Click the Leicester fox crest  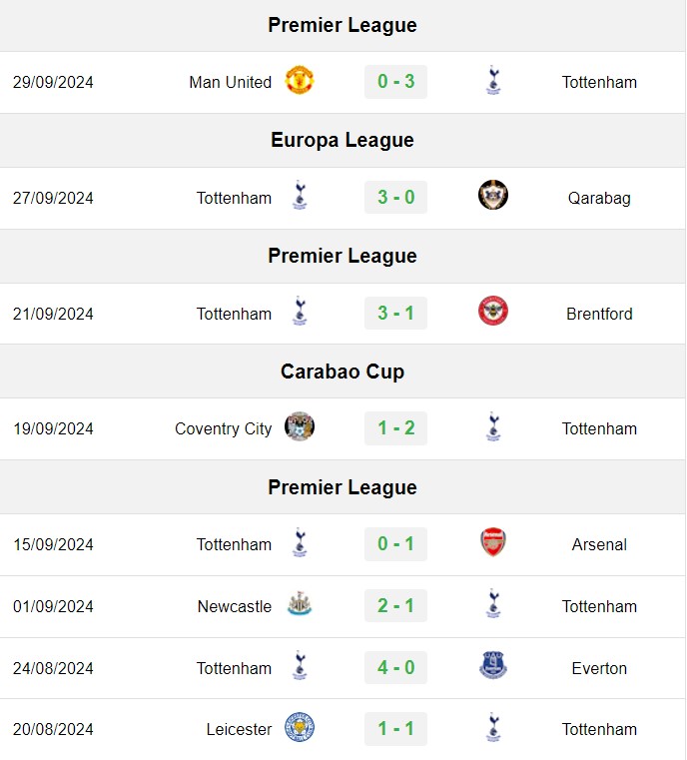pyautogui.click(x=300, y=727)
